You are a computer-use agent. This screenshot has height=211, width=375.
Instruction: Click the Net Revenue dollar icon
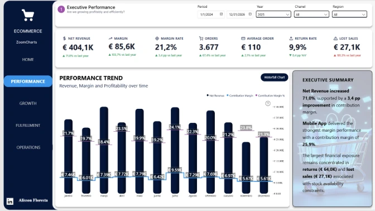64,39
